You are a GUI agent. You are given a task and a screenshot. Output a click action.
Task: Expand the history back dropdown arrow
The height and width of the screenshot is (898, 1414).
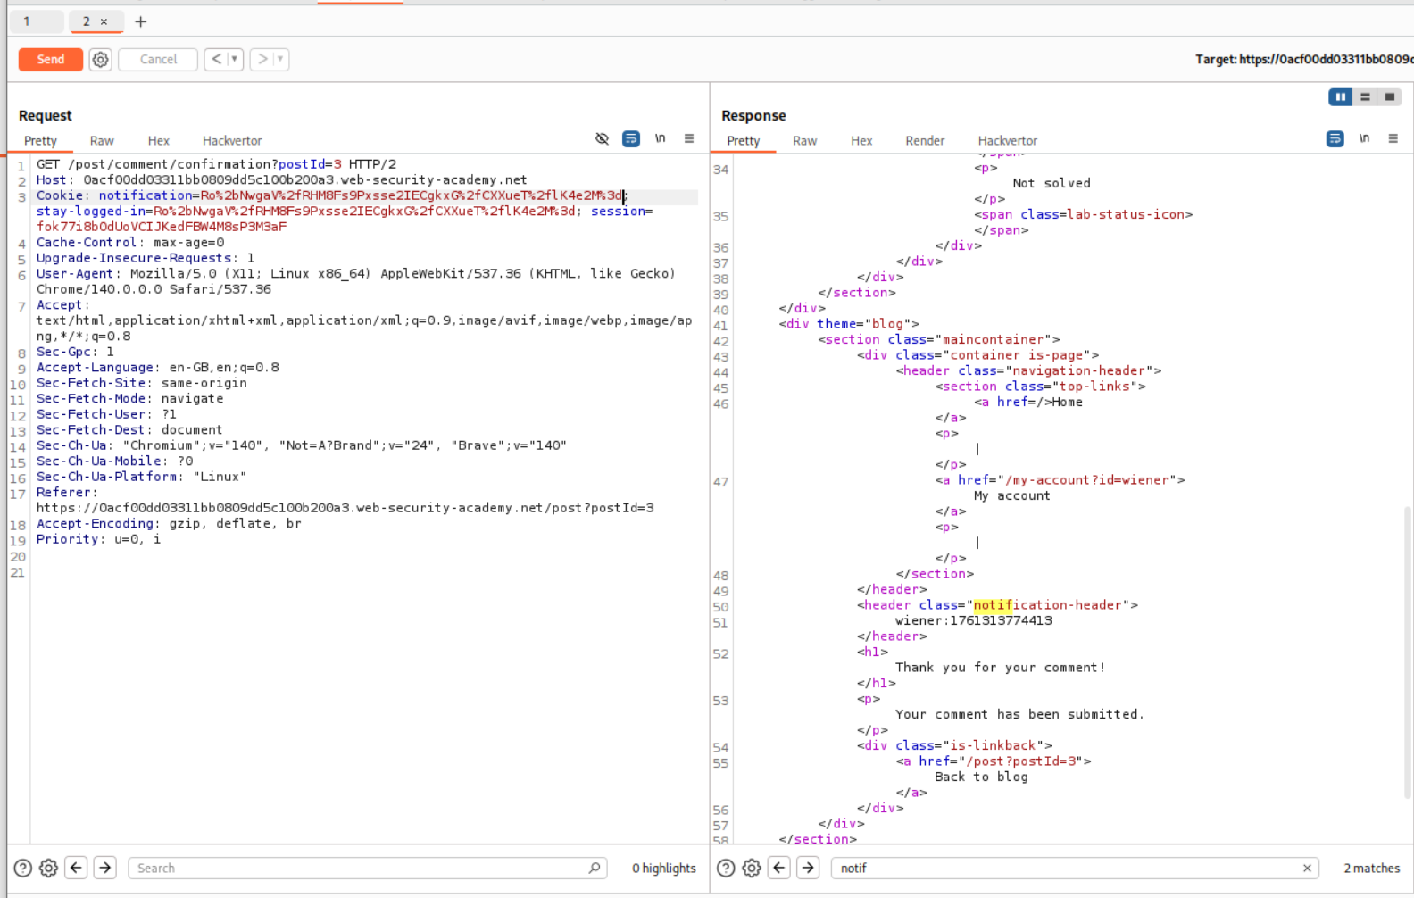coord(235,60)
